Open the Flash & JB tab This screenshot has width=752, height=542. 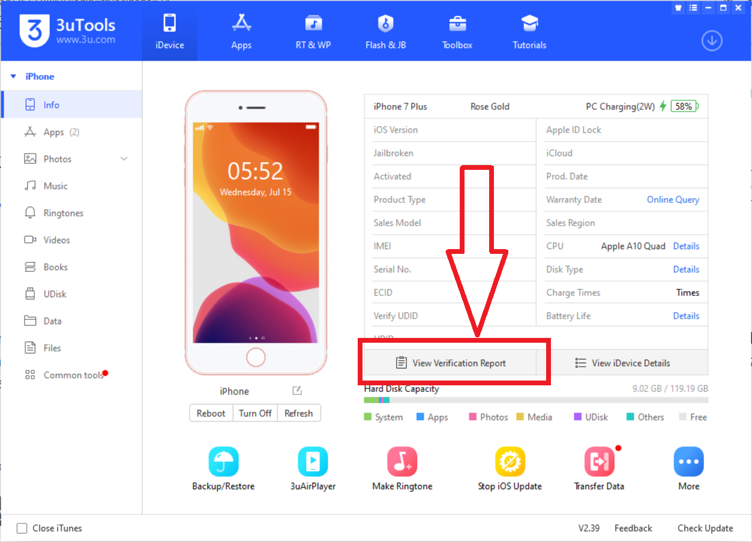[x=385, y=31]
